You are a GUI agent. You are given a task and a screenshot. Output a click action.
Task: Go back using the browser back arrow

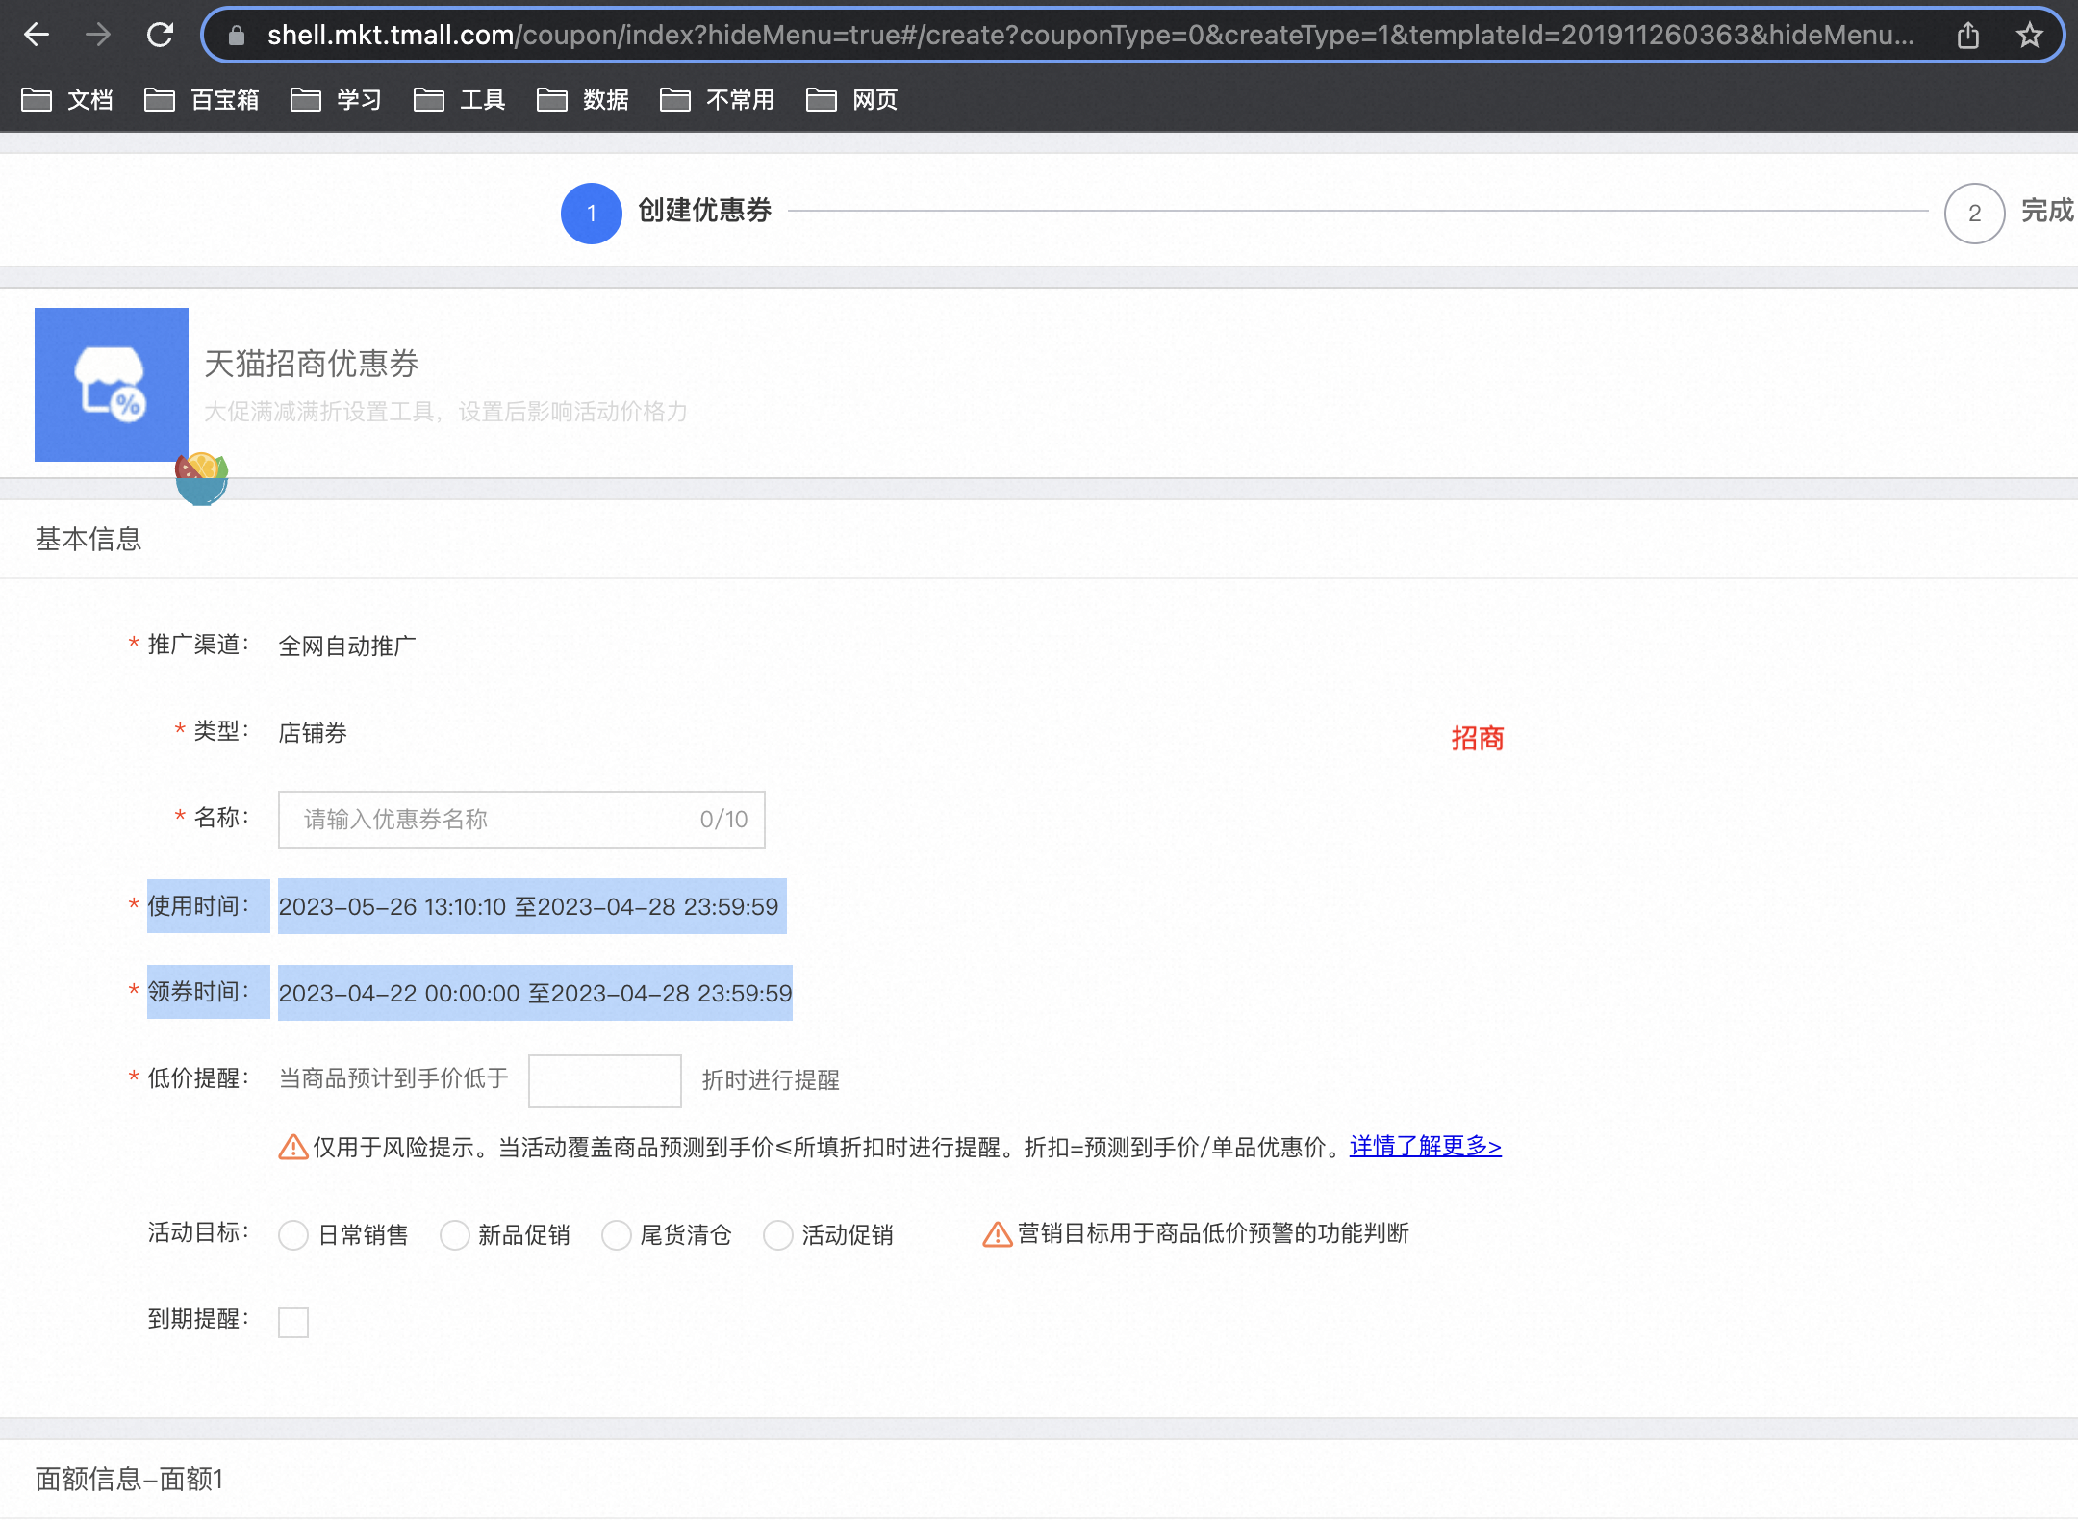[37, 36]
